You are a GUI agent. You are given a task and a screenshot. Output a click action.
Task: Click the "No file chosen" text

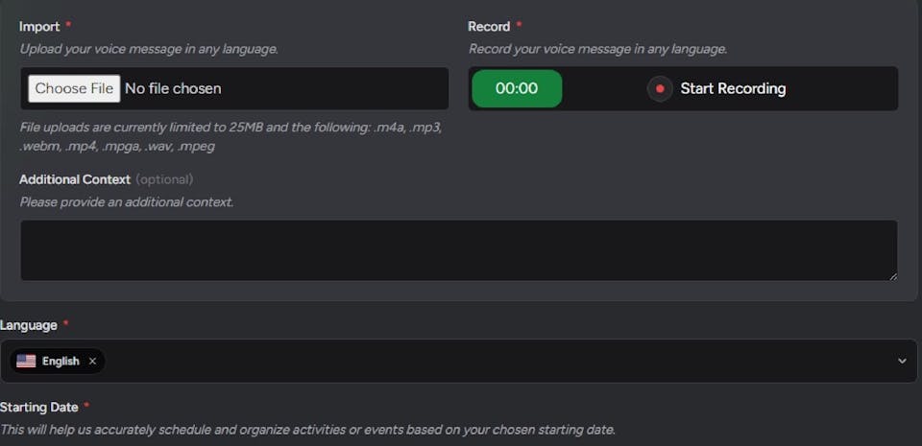[x=173, y=88]
